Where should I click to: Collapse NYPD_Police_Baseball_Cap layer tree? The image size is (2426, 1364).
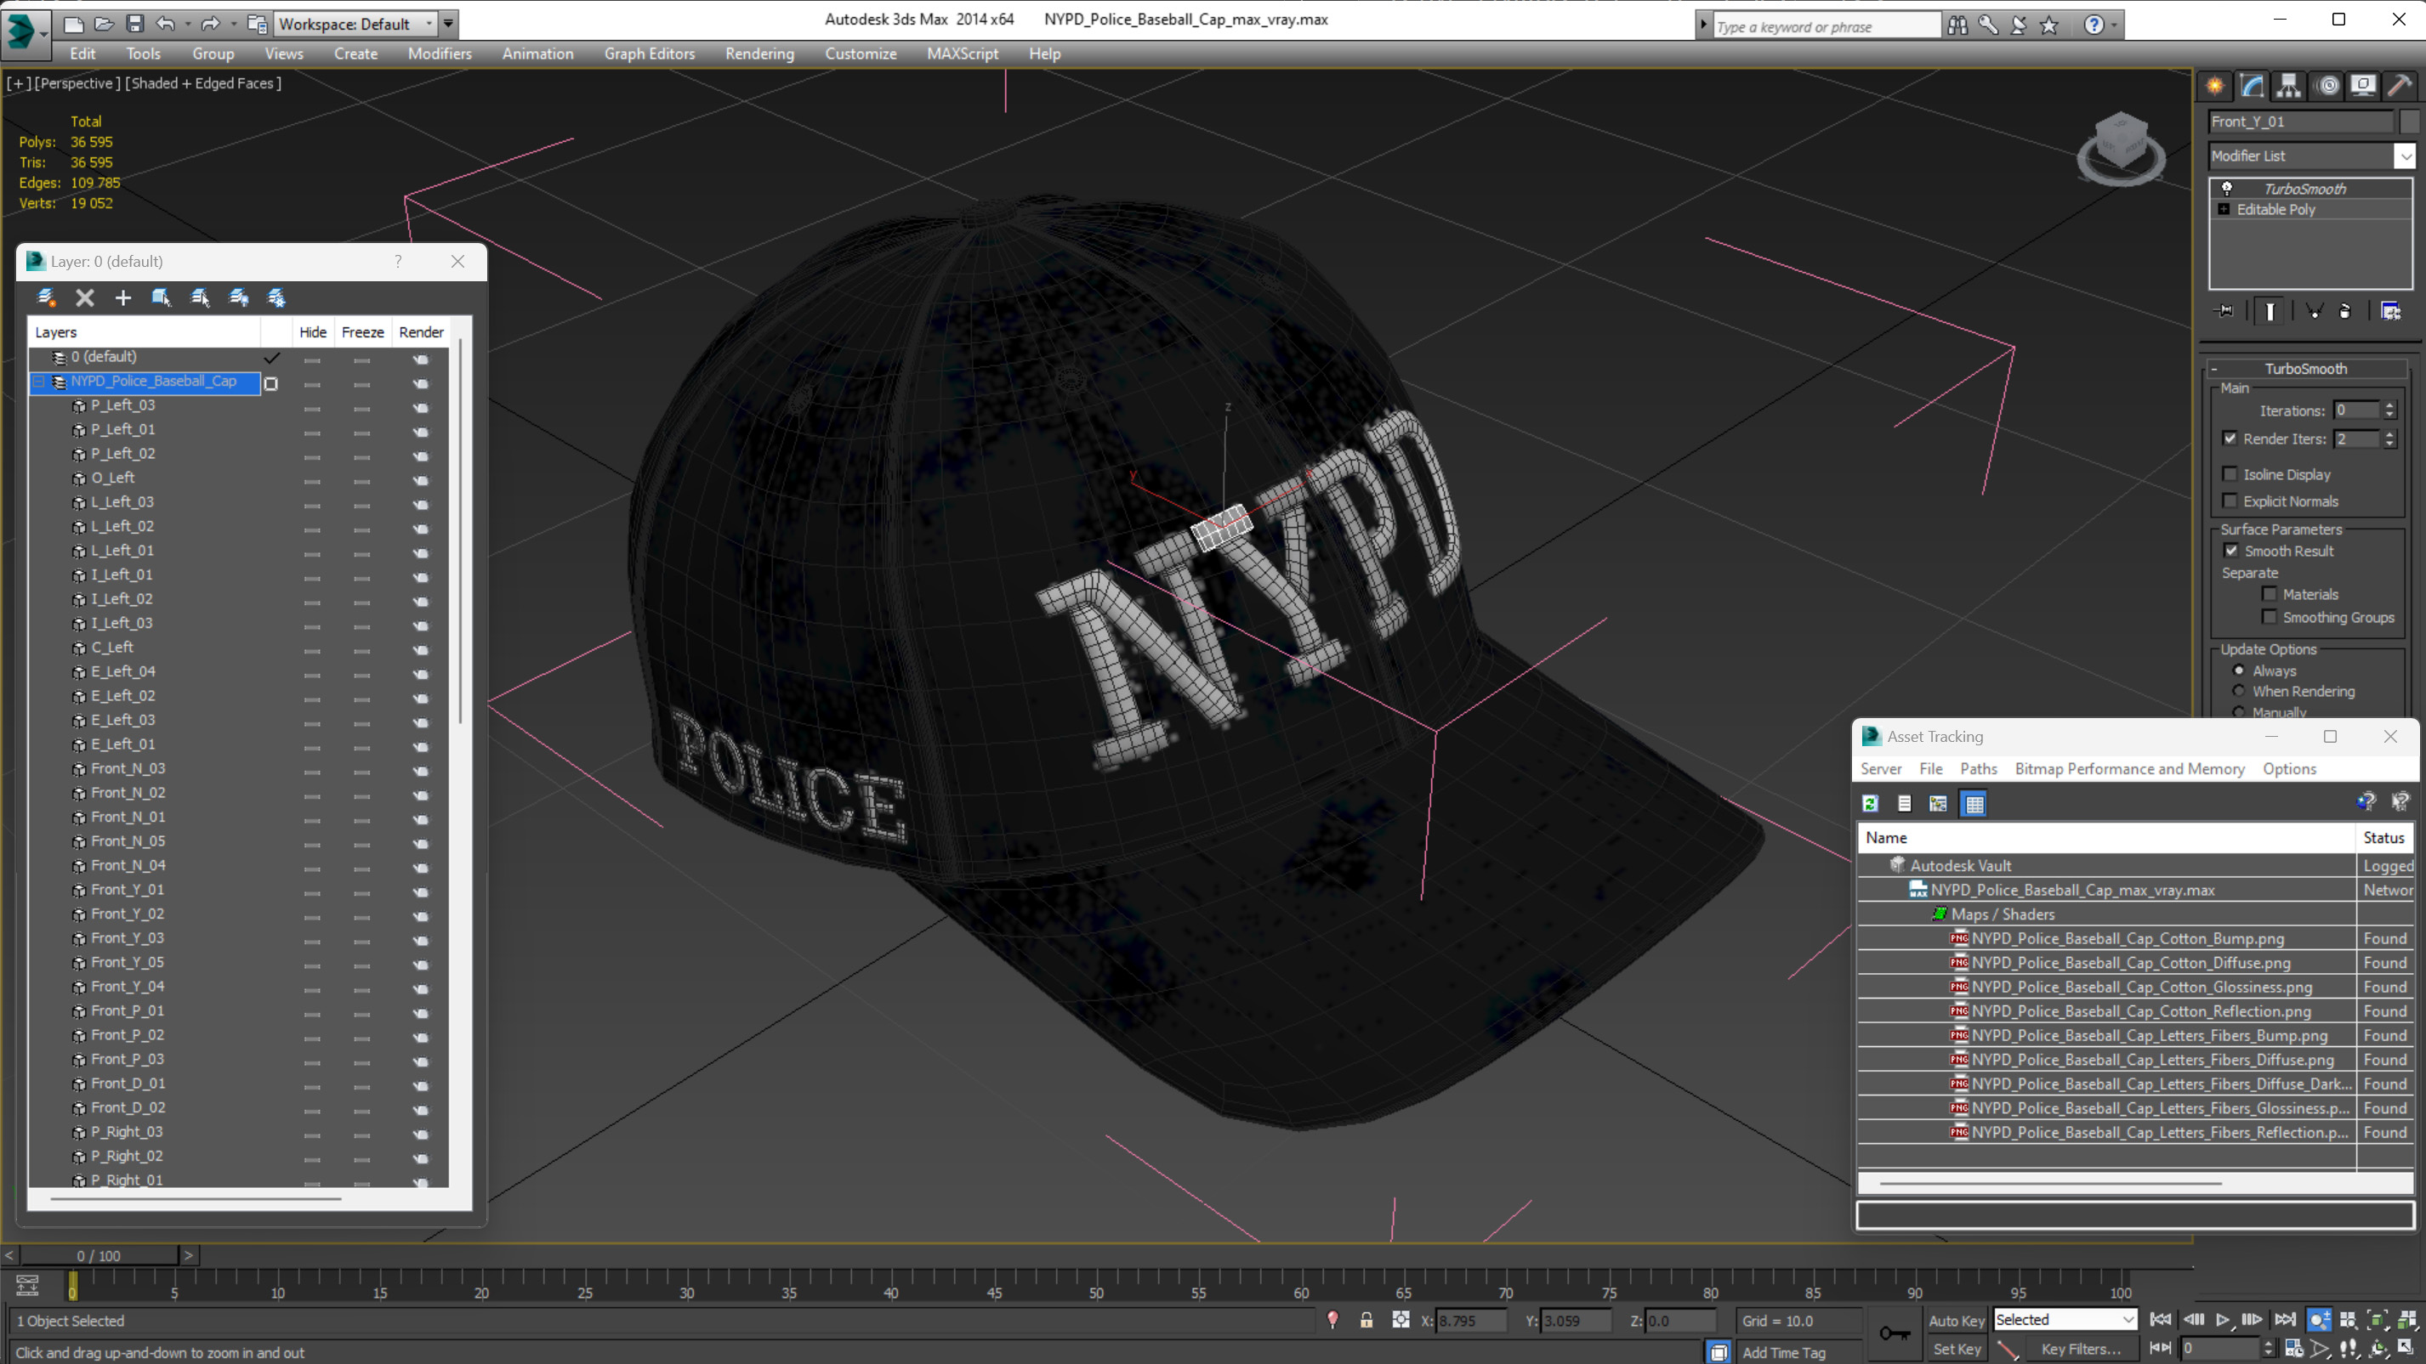pyautogui.click(x=40, y=382)
